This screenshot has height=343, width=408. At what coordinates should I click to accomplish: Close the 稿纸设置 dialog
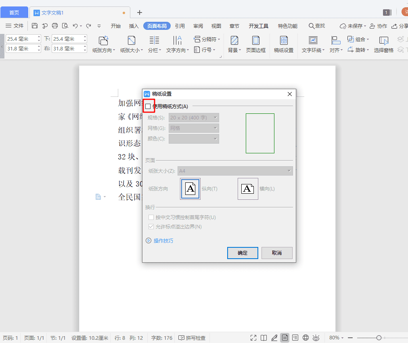pyautogui.click(x=290, y=94)
